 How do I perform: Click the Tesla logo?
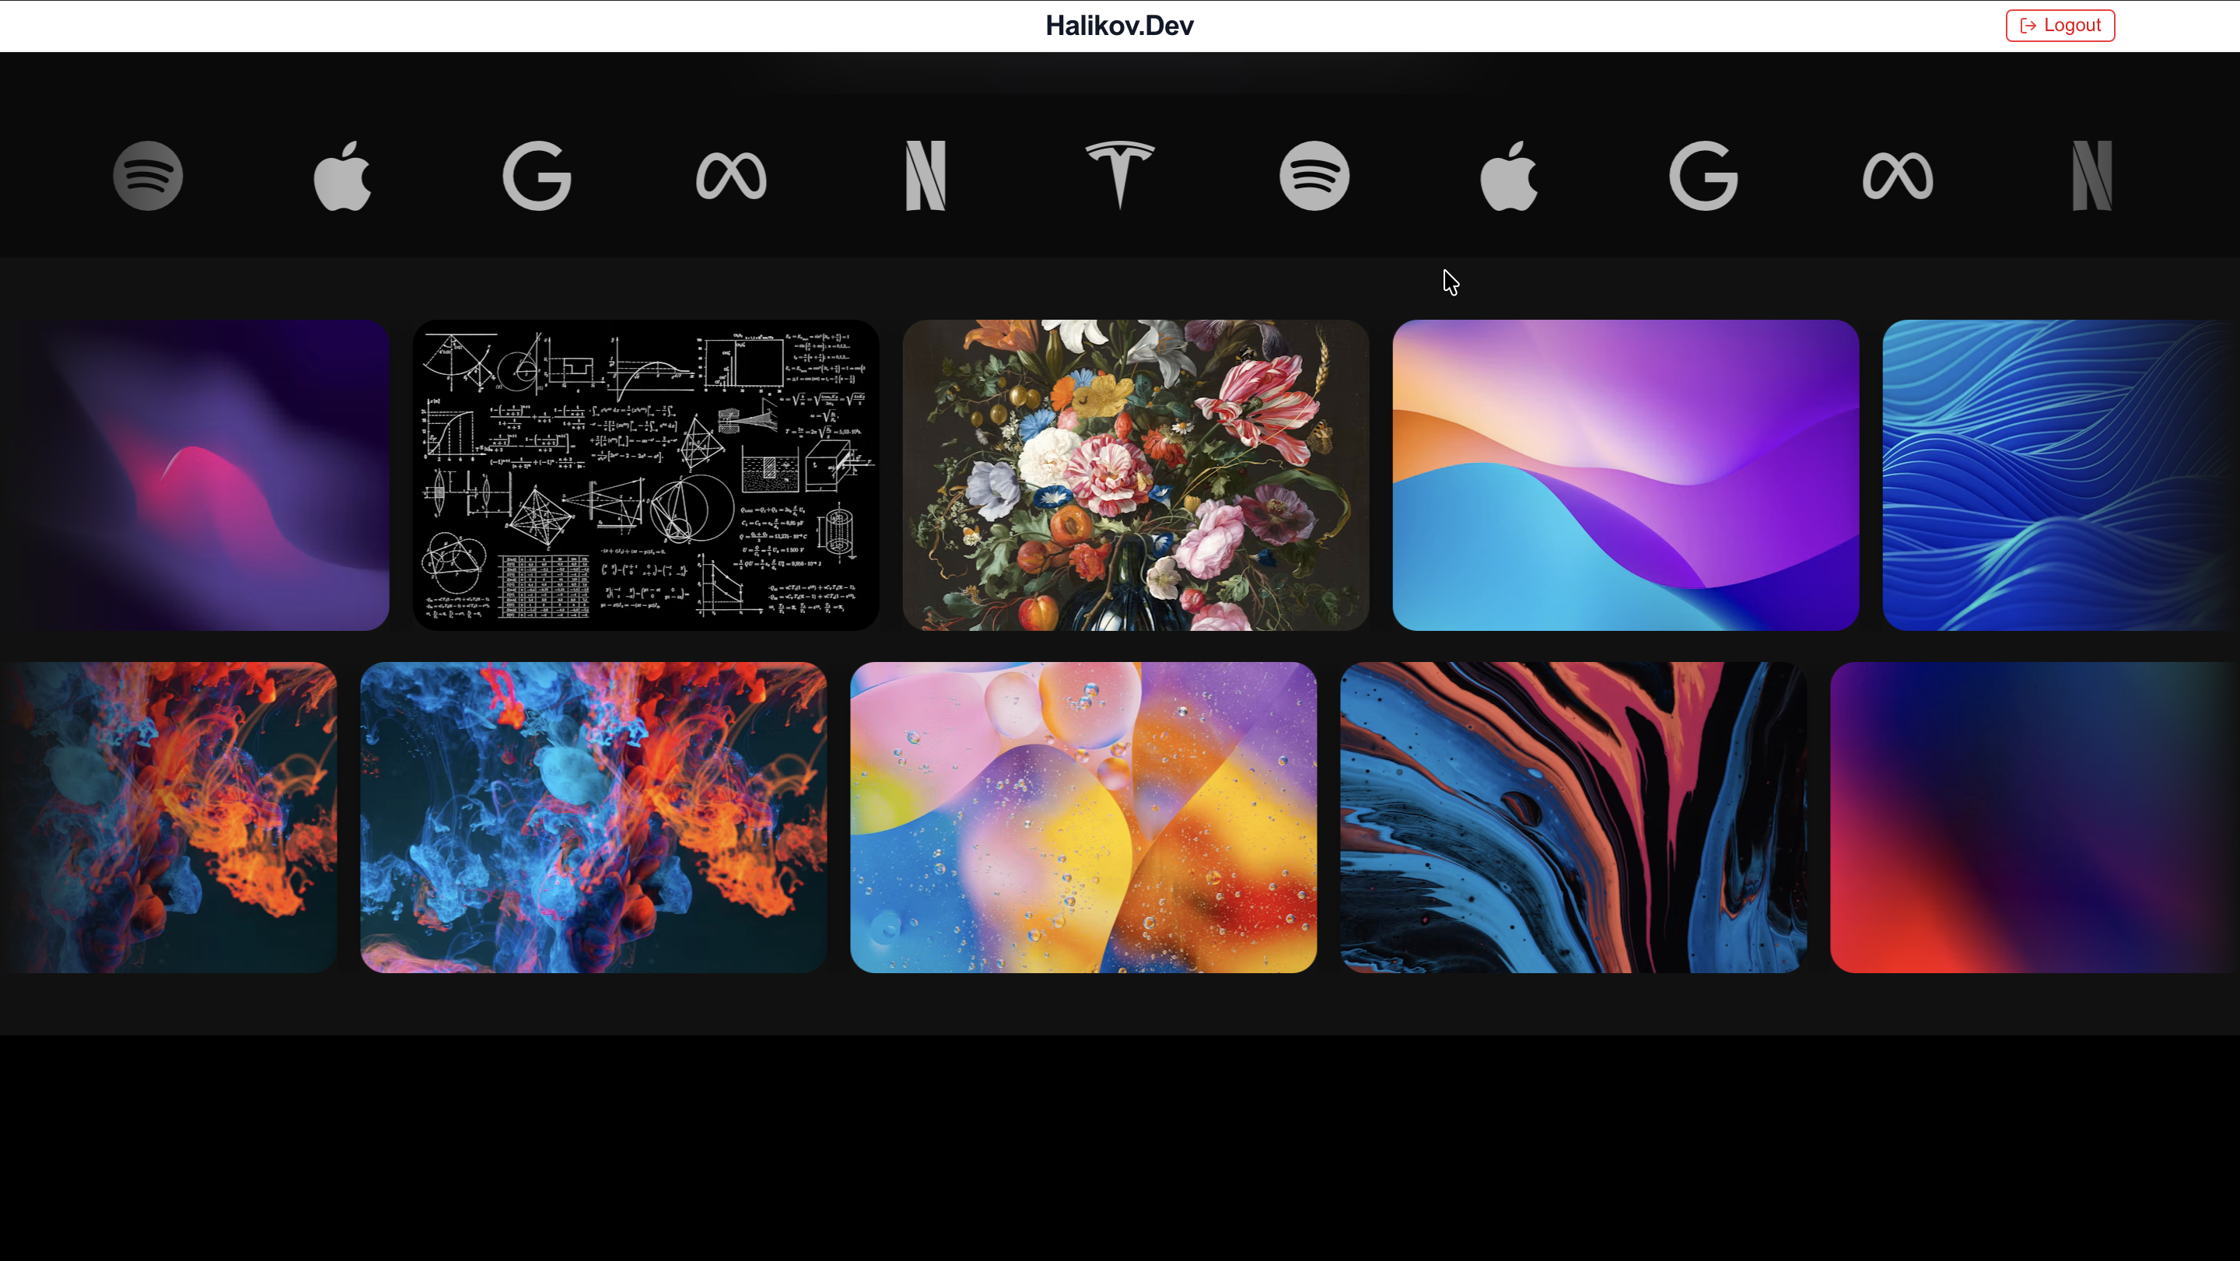pos(1120,176)
